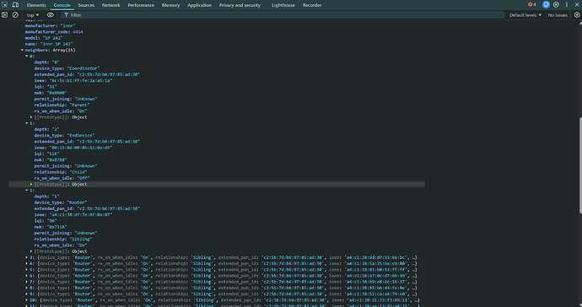Click the name "innr SP 242" value
This screenshot has height=307, width=582.
(x=57, y=44)
